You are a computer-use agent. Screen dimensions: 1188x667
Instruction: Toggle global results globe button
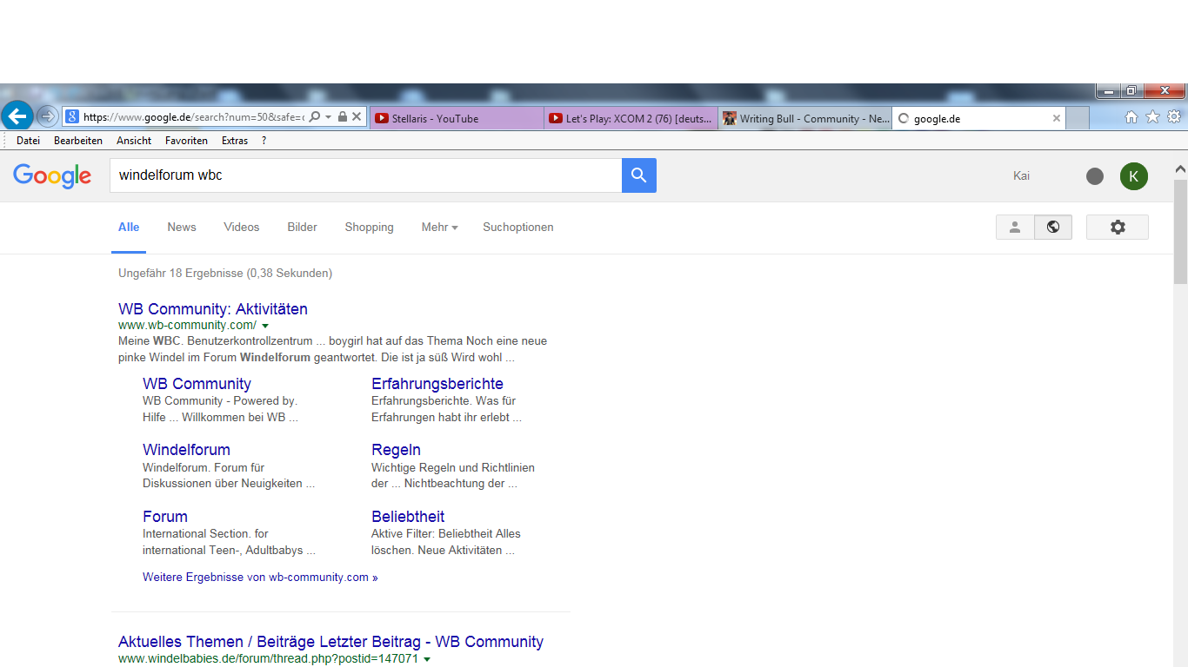(1053, 227)
